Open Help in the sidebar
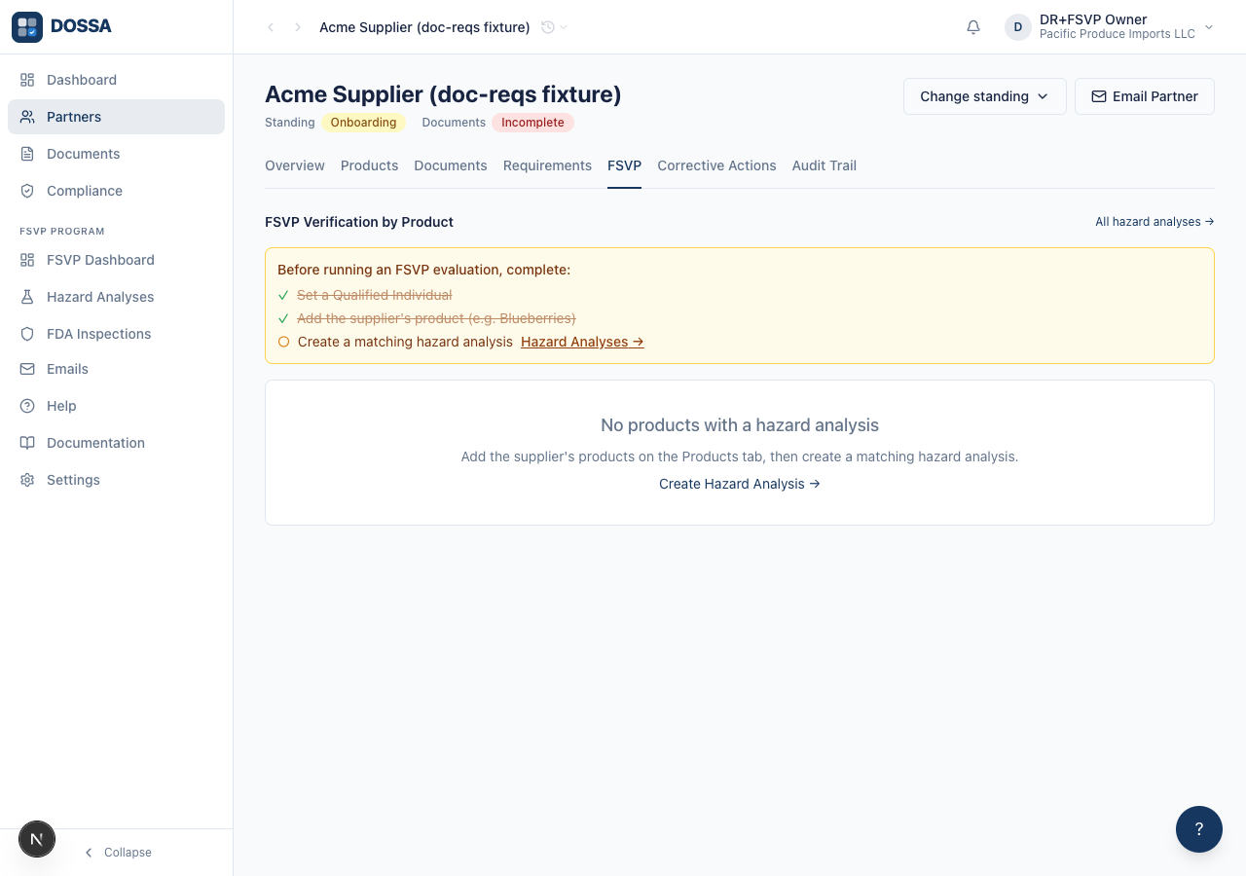 (x=116, y=406)
